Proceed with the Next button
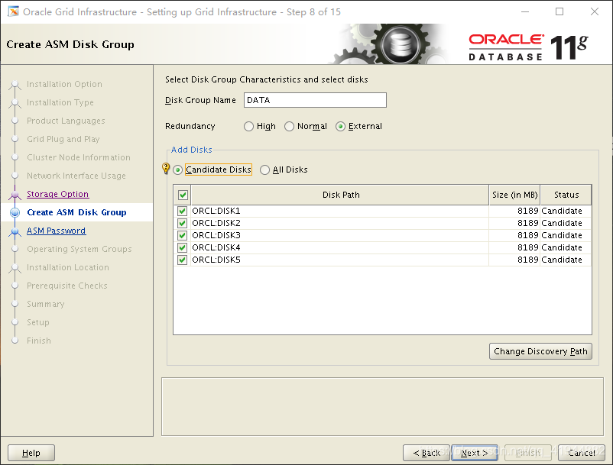The width and height of the screenshot is (613, 465). 475,453
